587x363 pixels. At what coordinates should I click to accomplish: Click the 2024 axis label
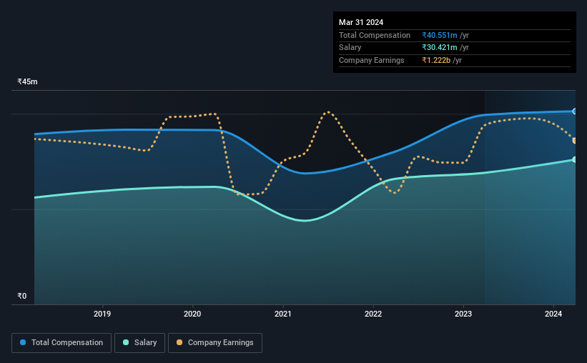coord(553,314)
